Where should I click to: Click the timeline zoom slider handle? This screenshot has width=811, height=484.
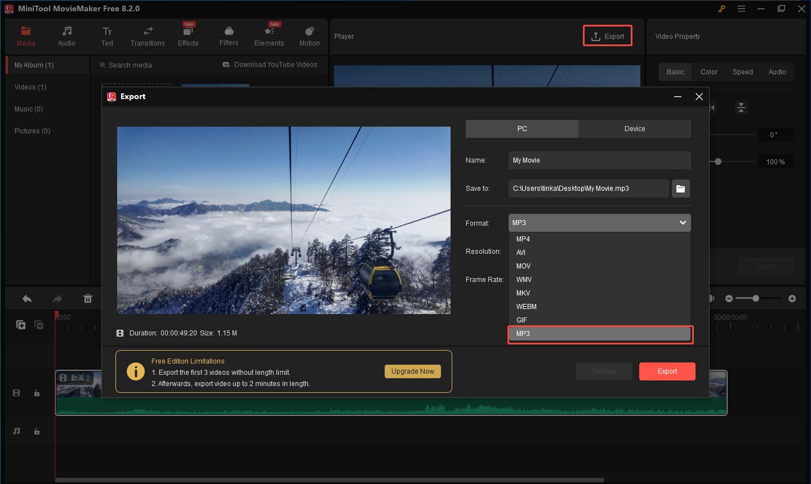756,298
